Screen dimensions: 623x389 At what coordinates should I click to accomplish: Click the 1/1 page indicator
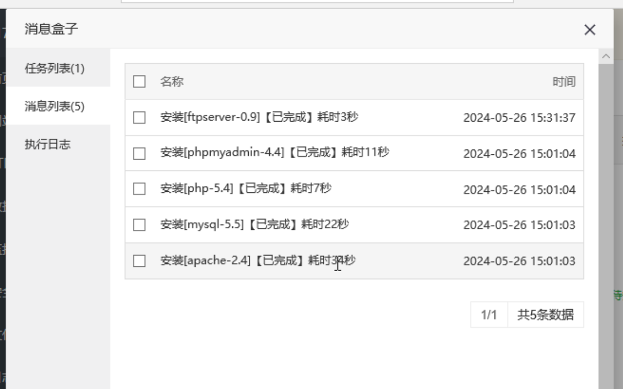coord(489,315)
